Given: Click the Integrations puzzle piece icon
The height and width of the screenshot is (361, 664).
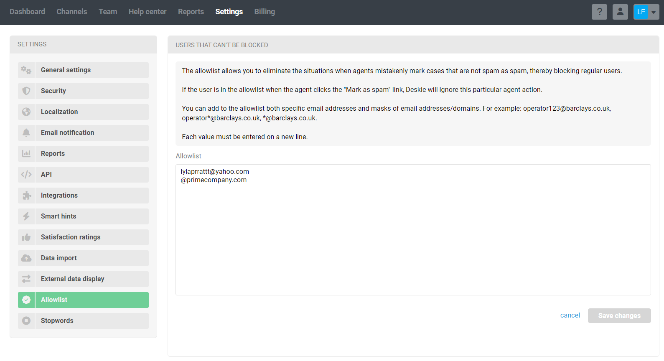Looking at the screenshot, I should 26,196.
